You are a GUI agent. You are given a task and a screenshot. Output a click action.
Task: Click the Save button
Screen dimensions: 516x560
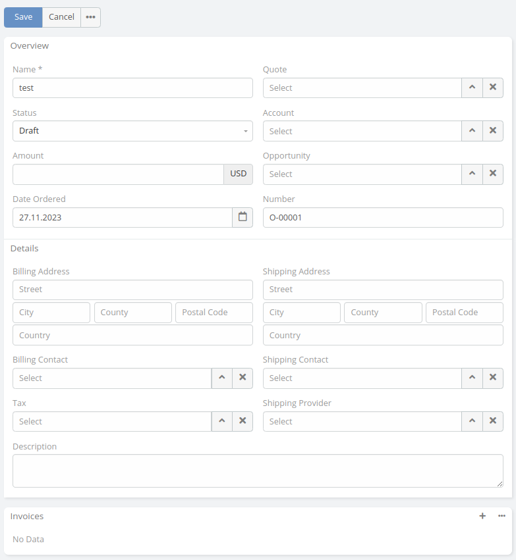tap(23, 17)
